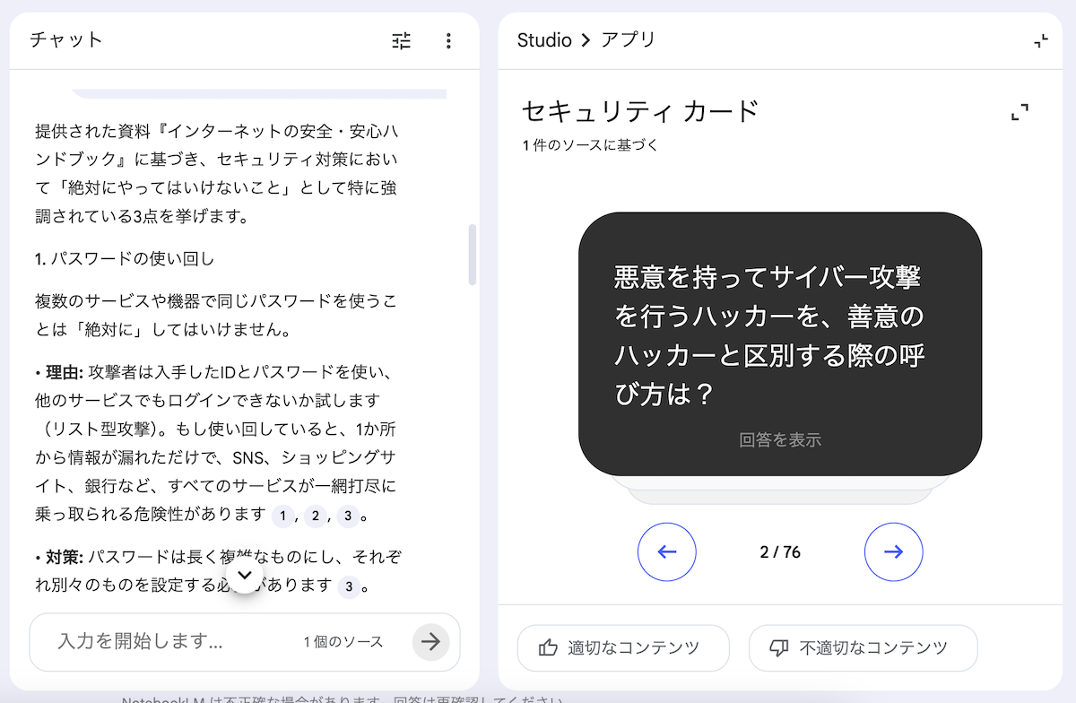Go to the previous flashcard

tap(666, 552)
